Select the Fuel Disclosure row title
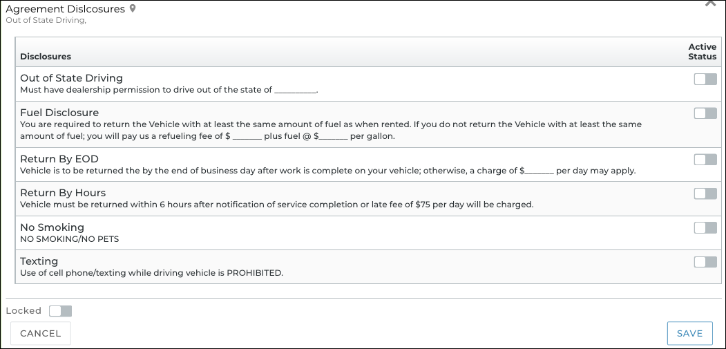This screenshot has width=726, height=349. click(x=59, y=112)
